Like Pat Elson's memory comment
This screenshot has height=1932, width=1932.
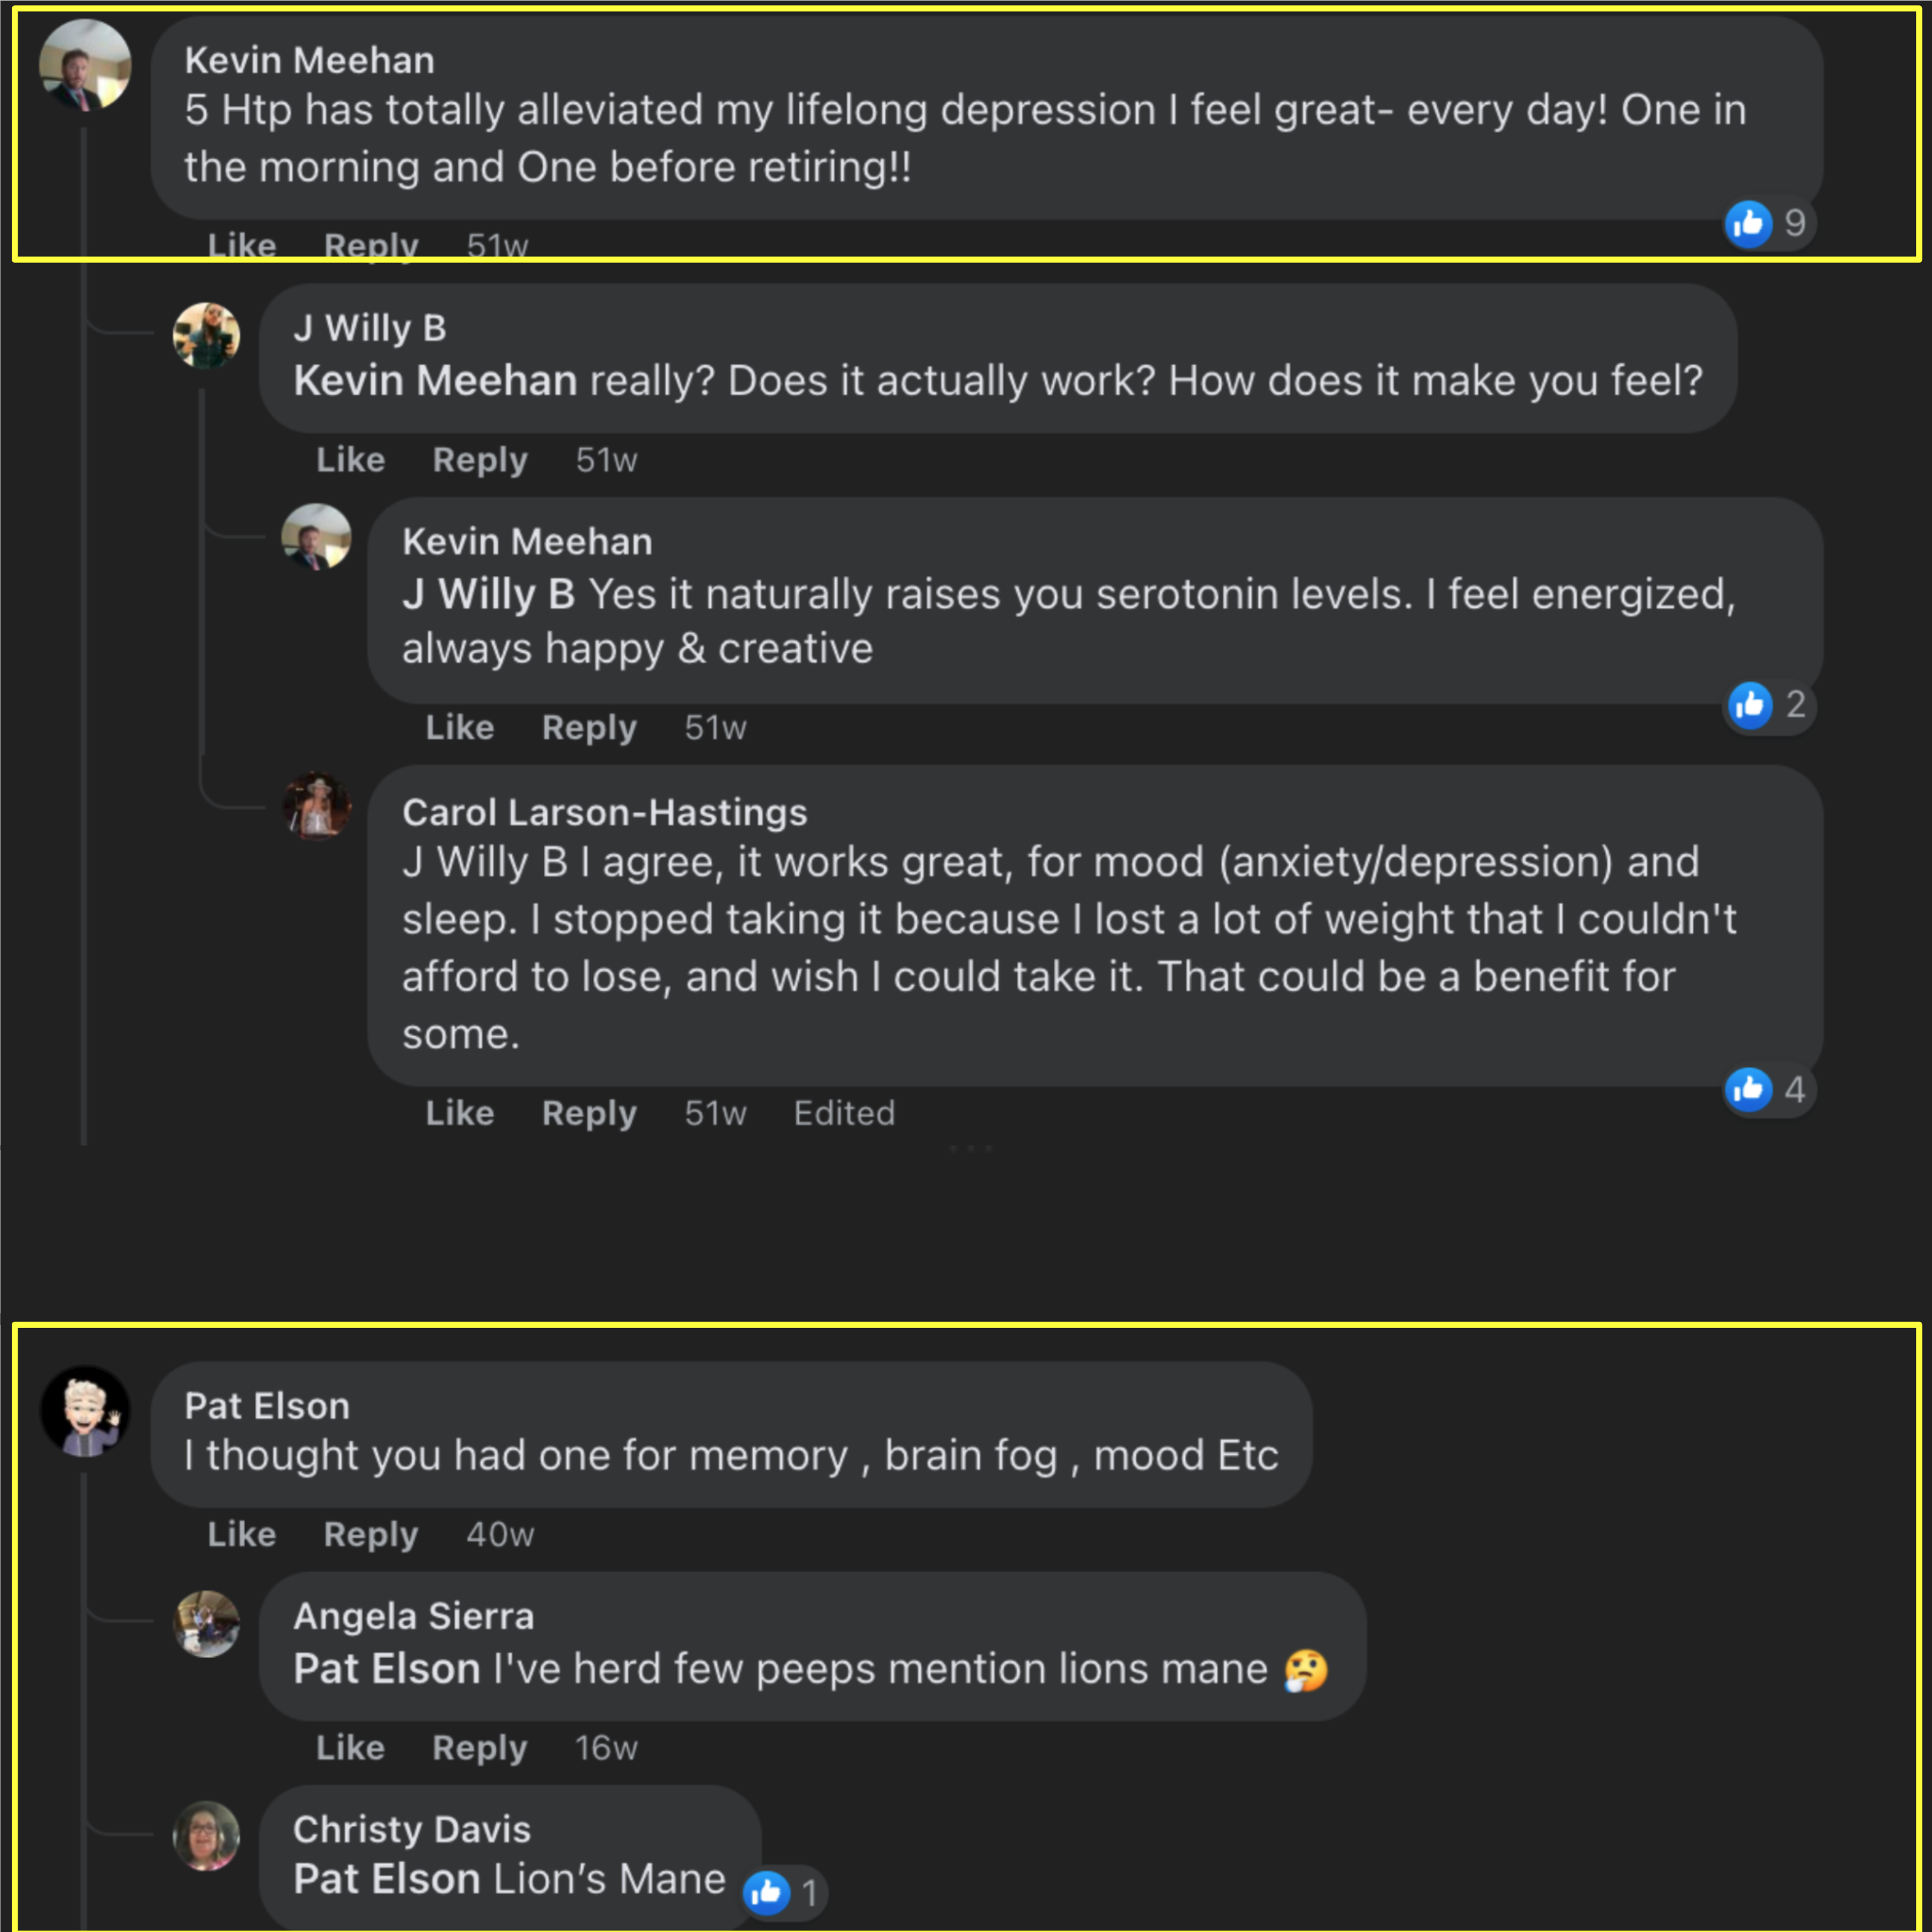click(x=241, y=1534)
